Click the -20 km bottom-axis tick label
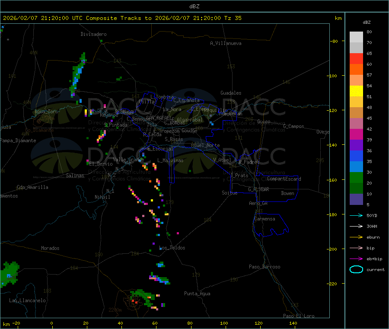Viewport: 389px width, 329px height. click(x=16, y=323)
